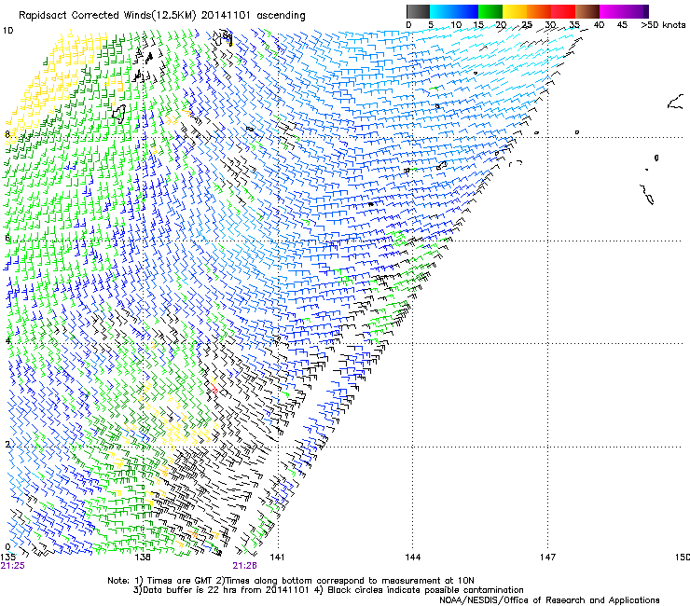Click the cyan 5-10 knots legend segment

442,11
